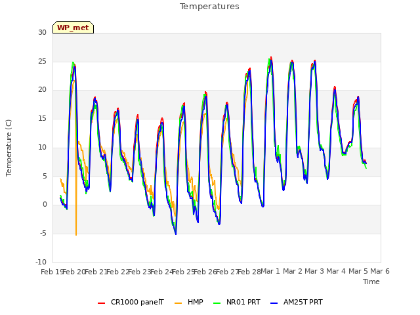Click the Temperatures chart title
The width and height of the screenshot is (420, 315).
pyautogui.click(x=209, y=7)
